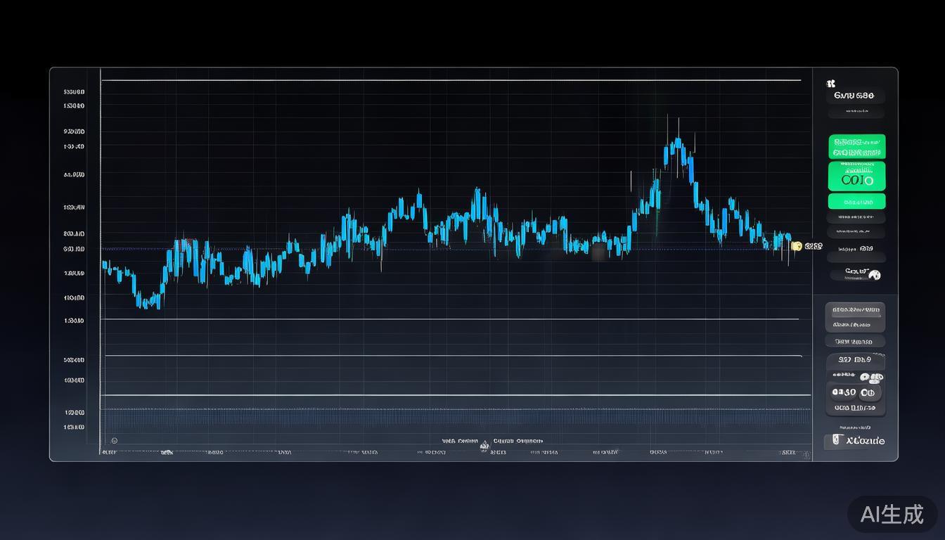This screenshot has width=945, height=540.
Task: Click the volume bar strip below the chart
Action: 456,418
